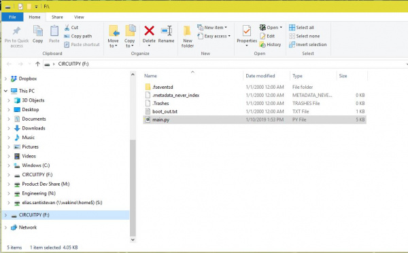Open the Copy to menu
Screen dimensions: 408x253
(x=130, y=37)
